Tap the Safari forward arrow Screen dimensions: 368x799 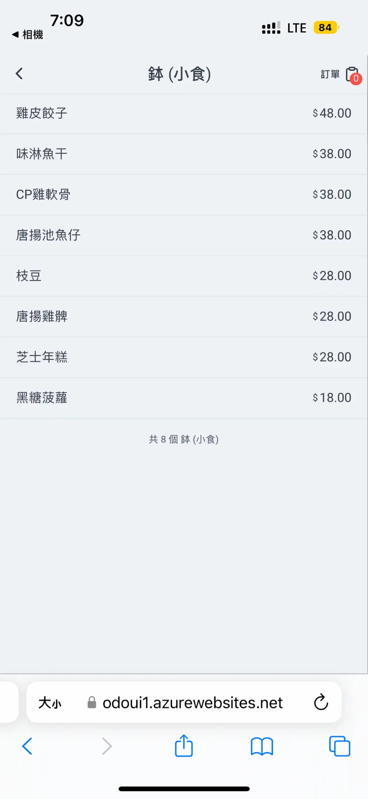coord(107,746)
